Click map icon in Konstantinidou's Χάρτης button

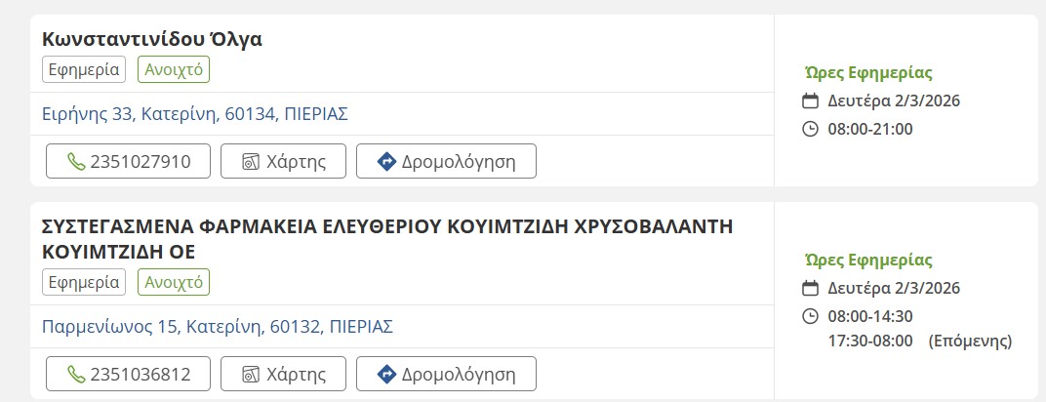251,161
